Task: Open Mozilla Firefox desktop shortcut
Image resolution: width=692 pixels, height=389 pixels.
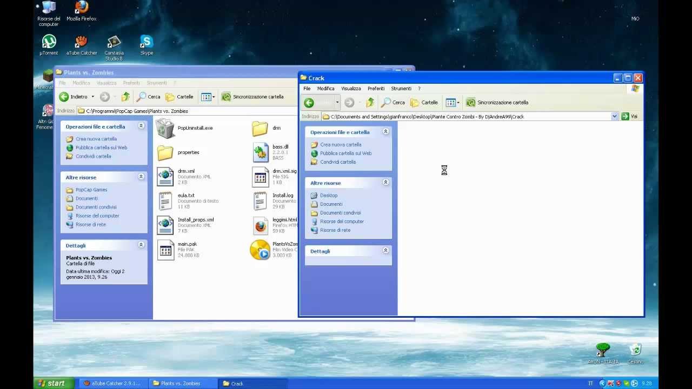Action: pos(81,11)
